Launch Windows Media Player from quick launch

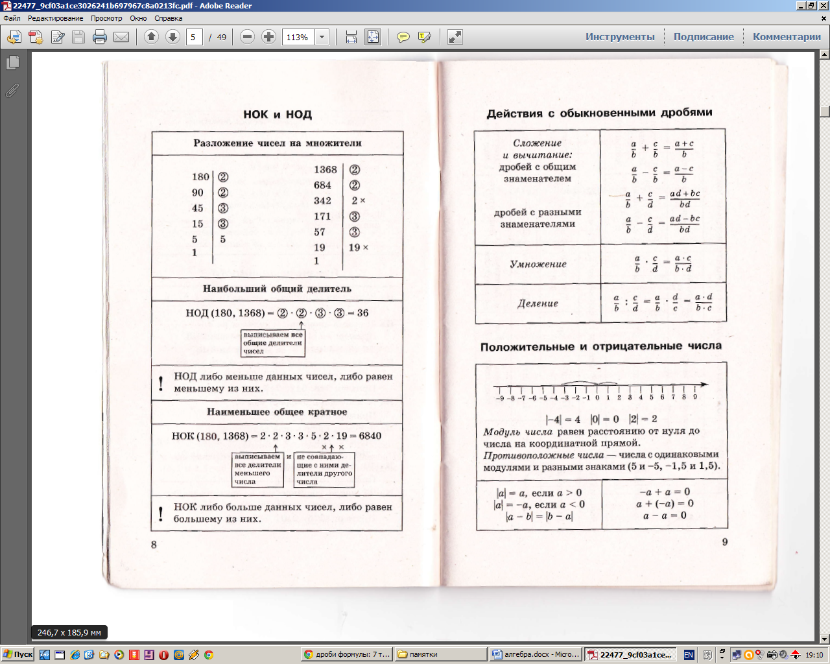tap(119, 655)
